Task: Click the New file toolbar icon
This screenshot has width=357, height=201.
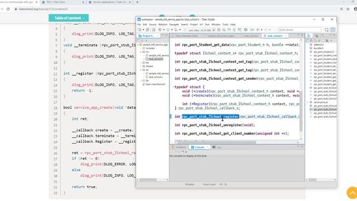Action: pos(139,30)
